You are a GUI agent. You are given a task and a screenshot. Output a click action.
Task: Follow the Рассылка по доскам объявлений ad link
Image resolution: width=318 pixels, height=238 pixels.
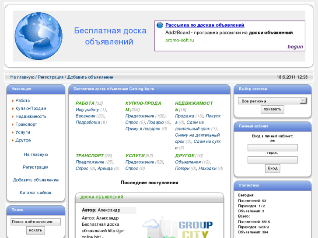click(x=205, y=25)
